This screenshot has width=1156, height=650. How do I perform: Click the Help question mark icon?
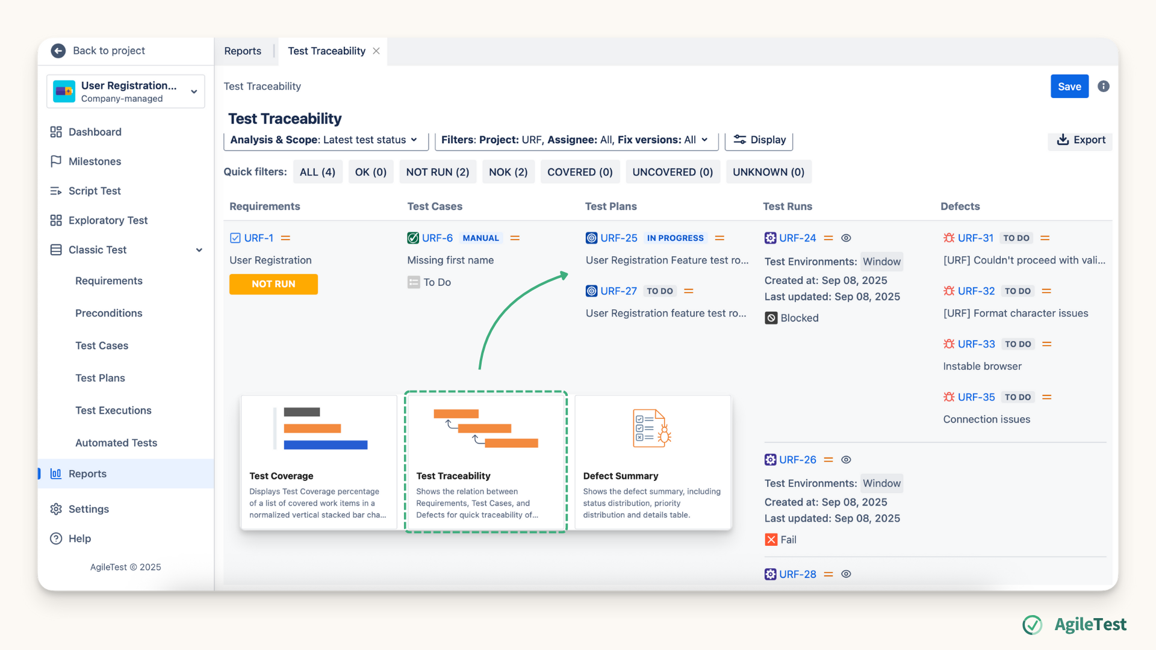[56, 539]
